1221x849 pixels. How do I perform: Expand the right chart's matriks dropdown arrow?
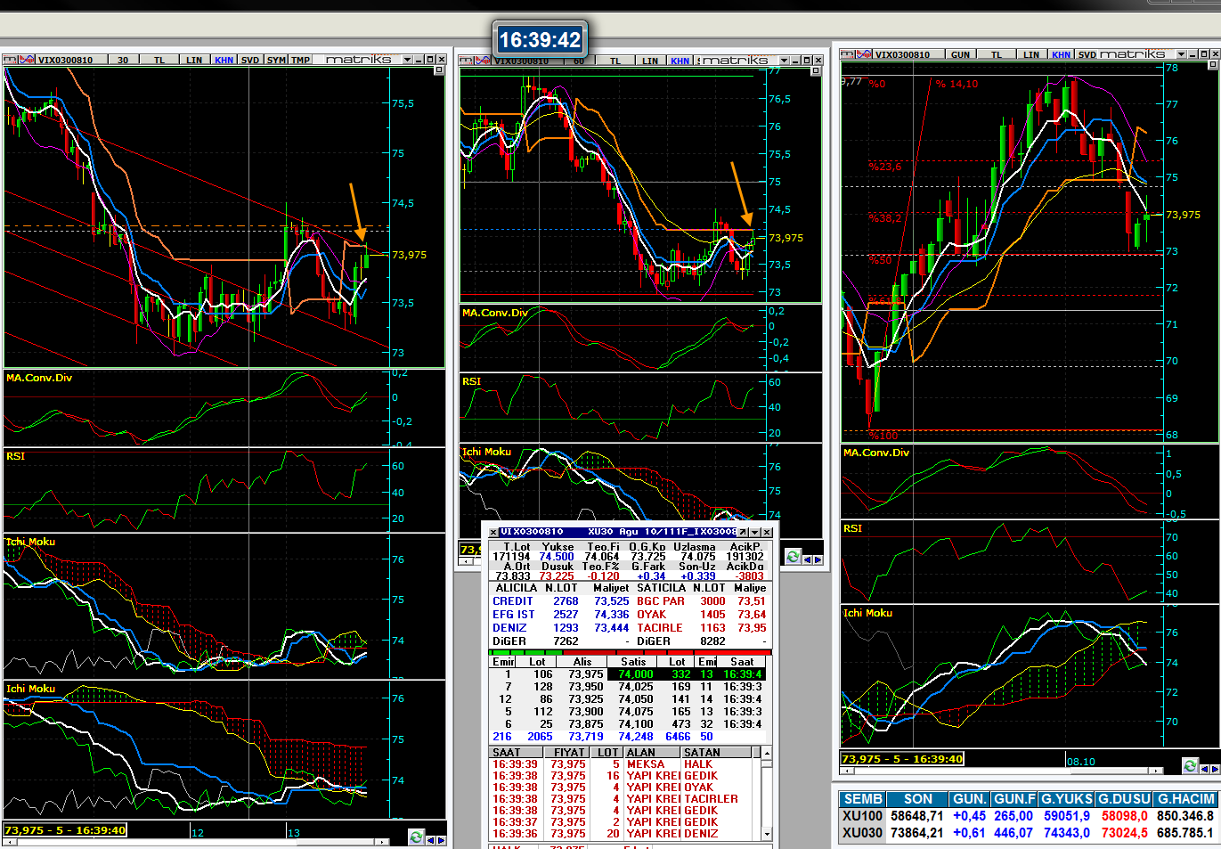[1181, 54]
